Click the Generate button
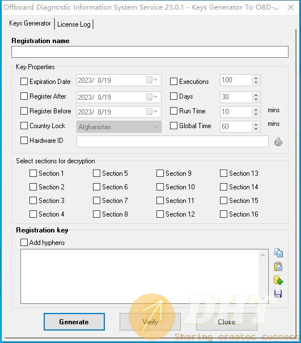The width and height of the screenshot is (301, 343). click(74, 322)
